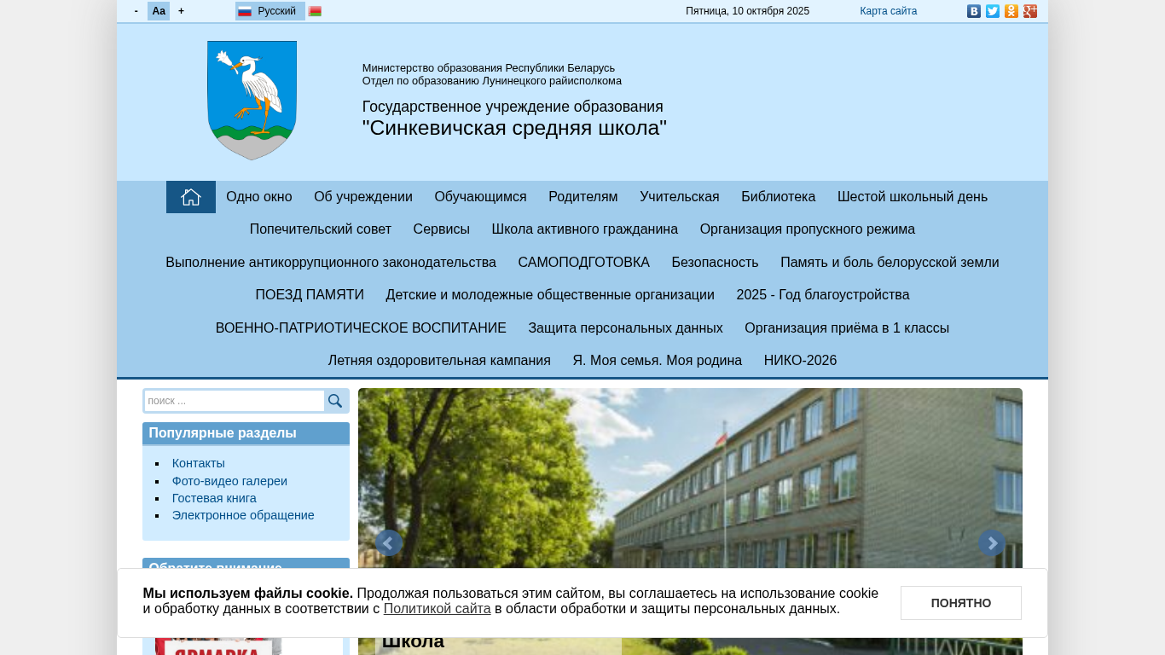The image size is (1165, 655).
Task: Share on Google Plus icon
Action: (1030, 11)
